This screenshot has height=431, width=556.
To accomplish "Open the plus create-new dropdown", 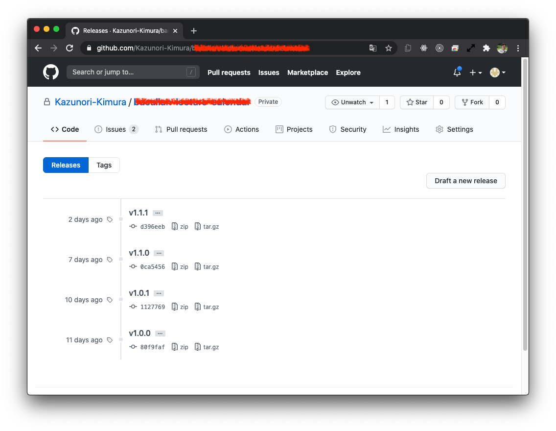I will 476,72.
